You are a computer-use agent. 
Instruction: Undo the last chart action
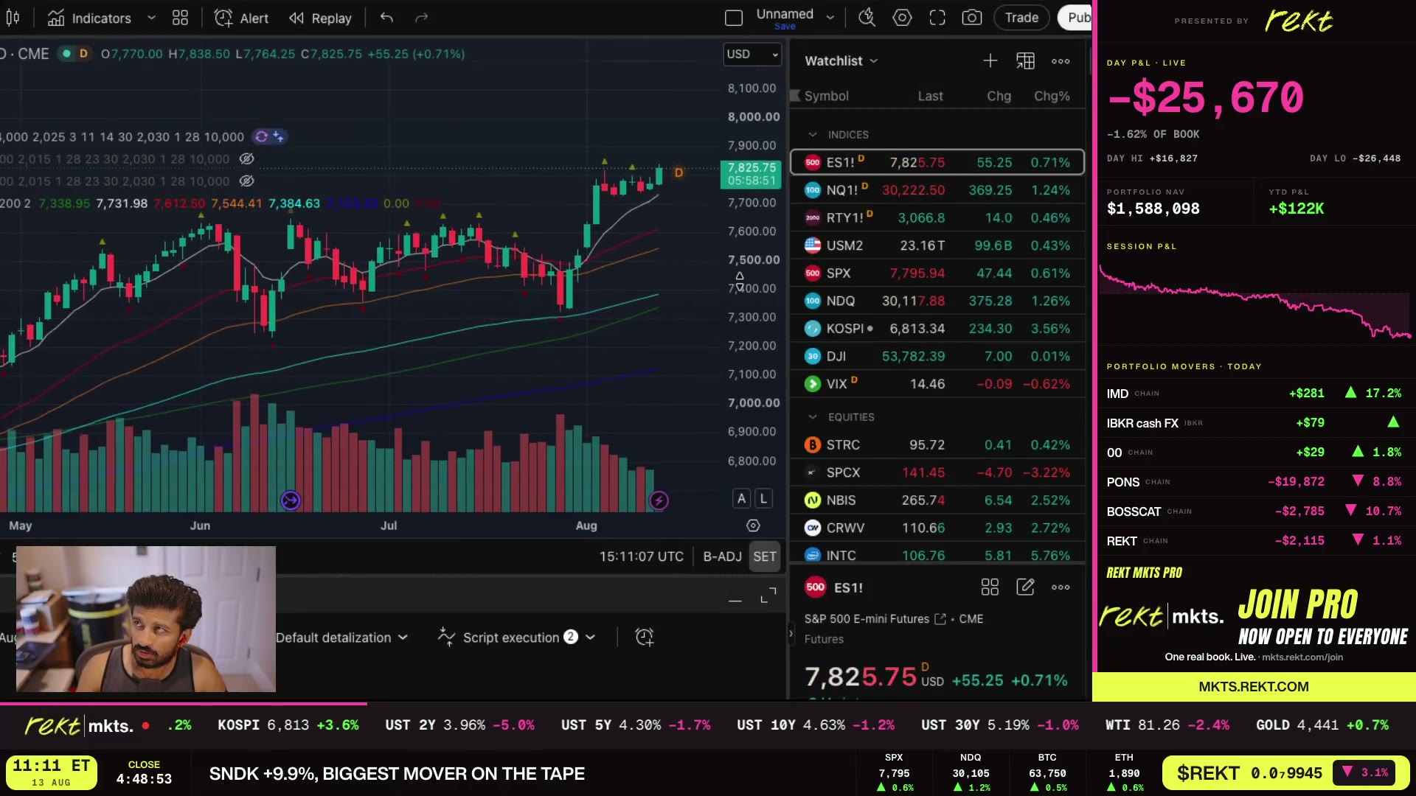click(386, 18)
